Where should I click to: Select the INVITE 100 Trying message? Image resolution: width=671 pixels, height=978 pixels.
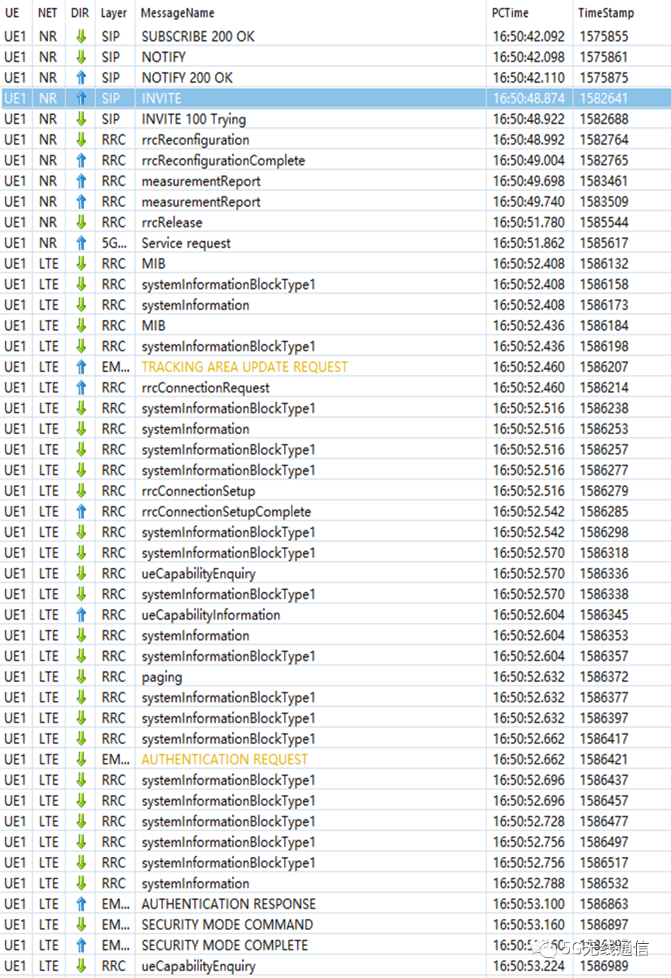[194, 119]
